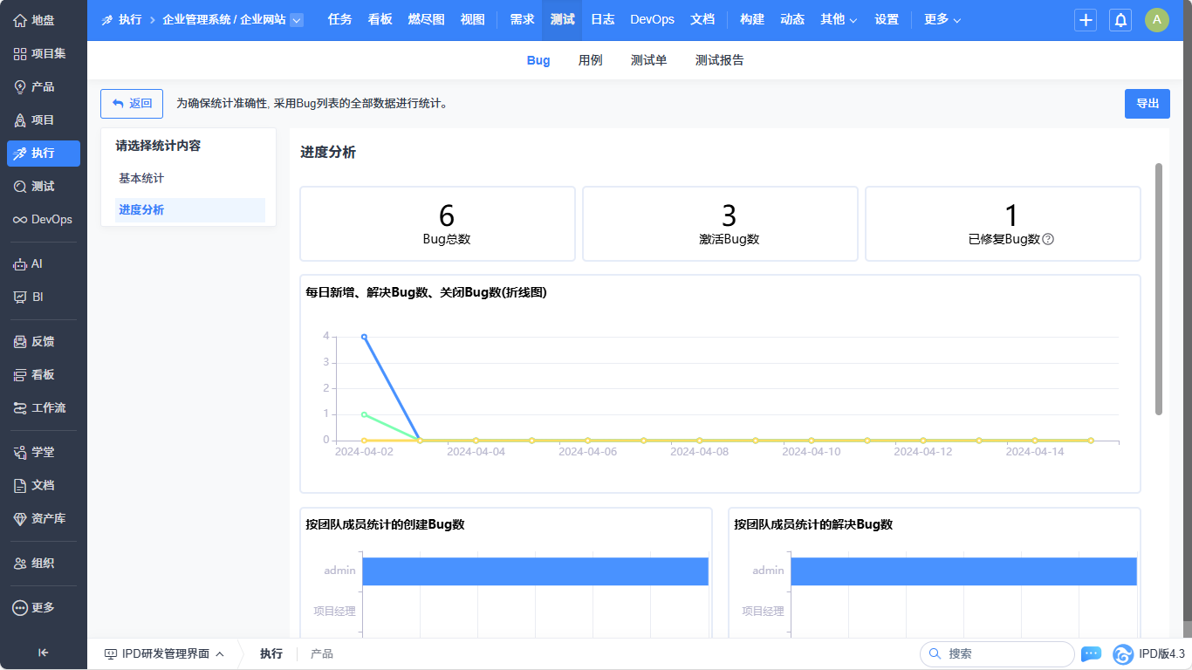The height and width of the screenshot is (670, 1192).
Task: Open DevOps in the left sidebar
Action: pos(44,219)
